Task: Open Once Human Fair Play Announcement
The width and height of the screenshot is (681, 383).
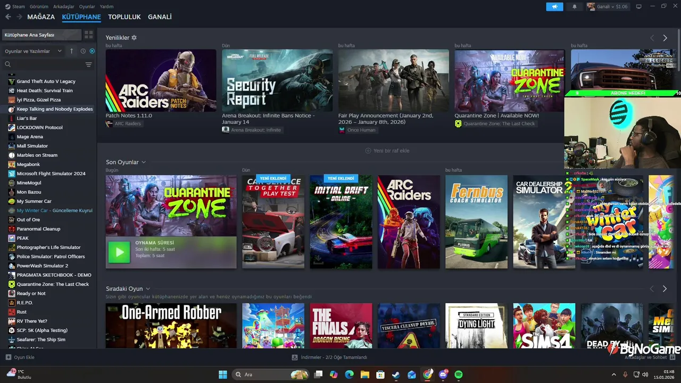Action: (x=394, y=80)
